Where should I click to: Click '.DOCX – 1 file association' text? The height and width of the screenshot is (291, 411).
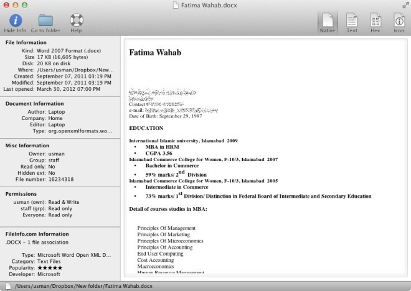tap(37, 242)
